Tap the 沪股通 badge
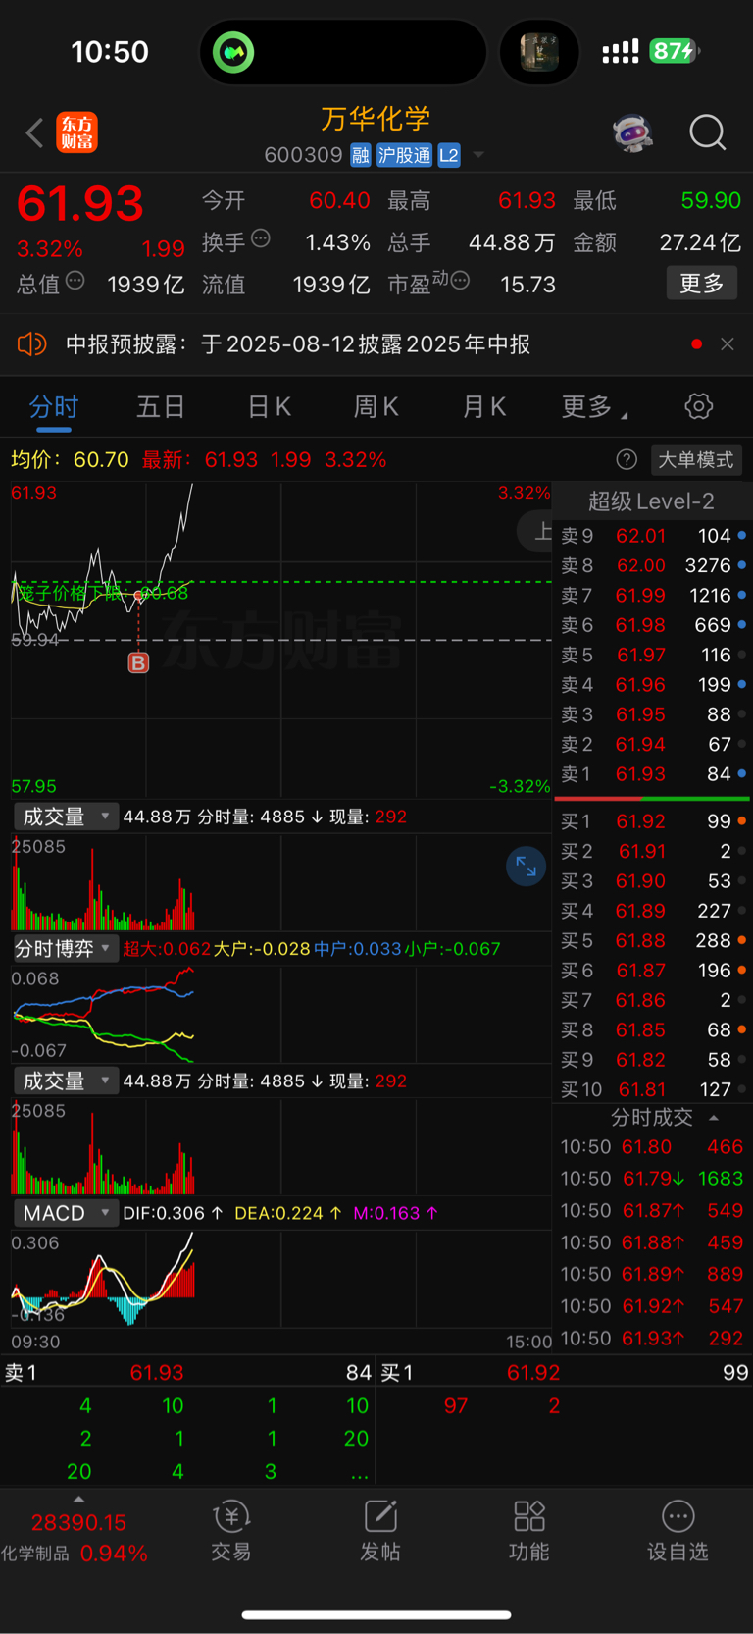753x1634 pixels. click(x=404, y=155)
